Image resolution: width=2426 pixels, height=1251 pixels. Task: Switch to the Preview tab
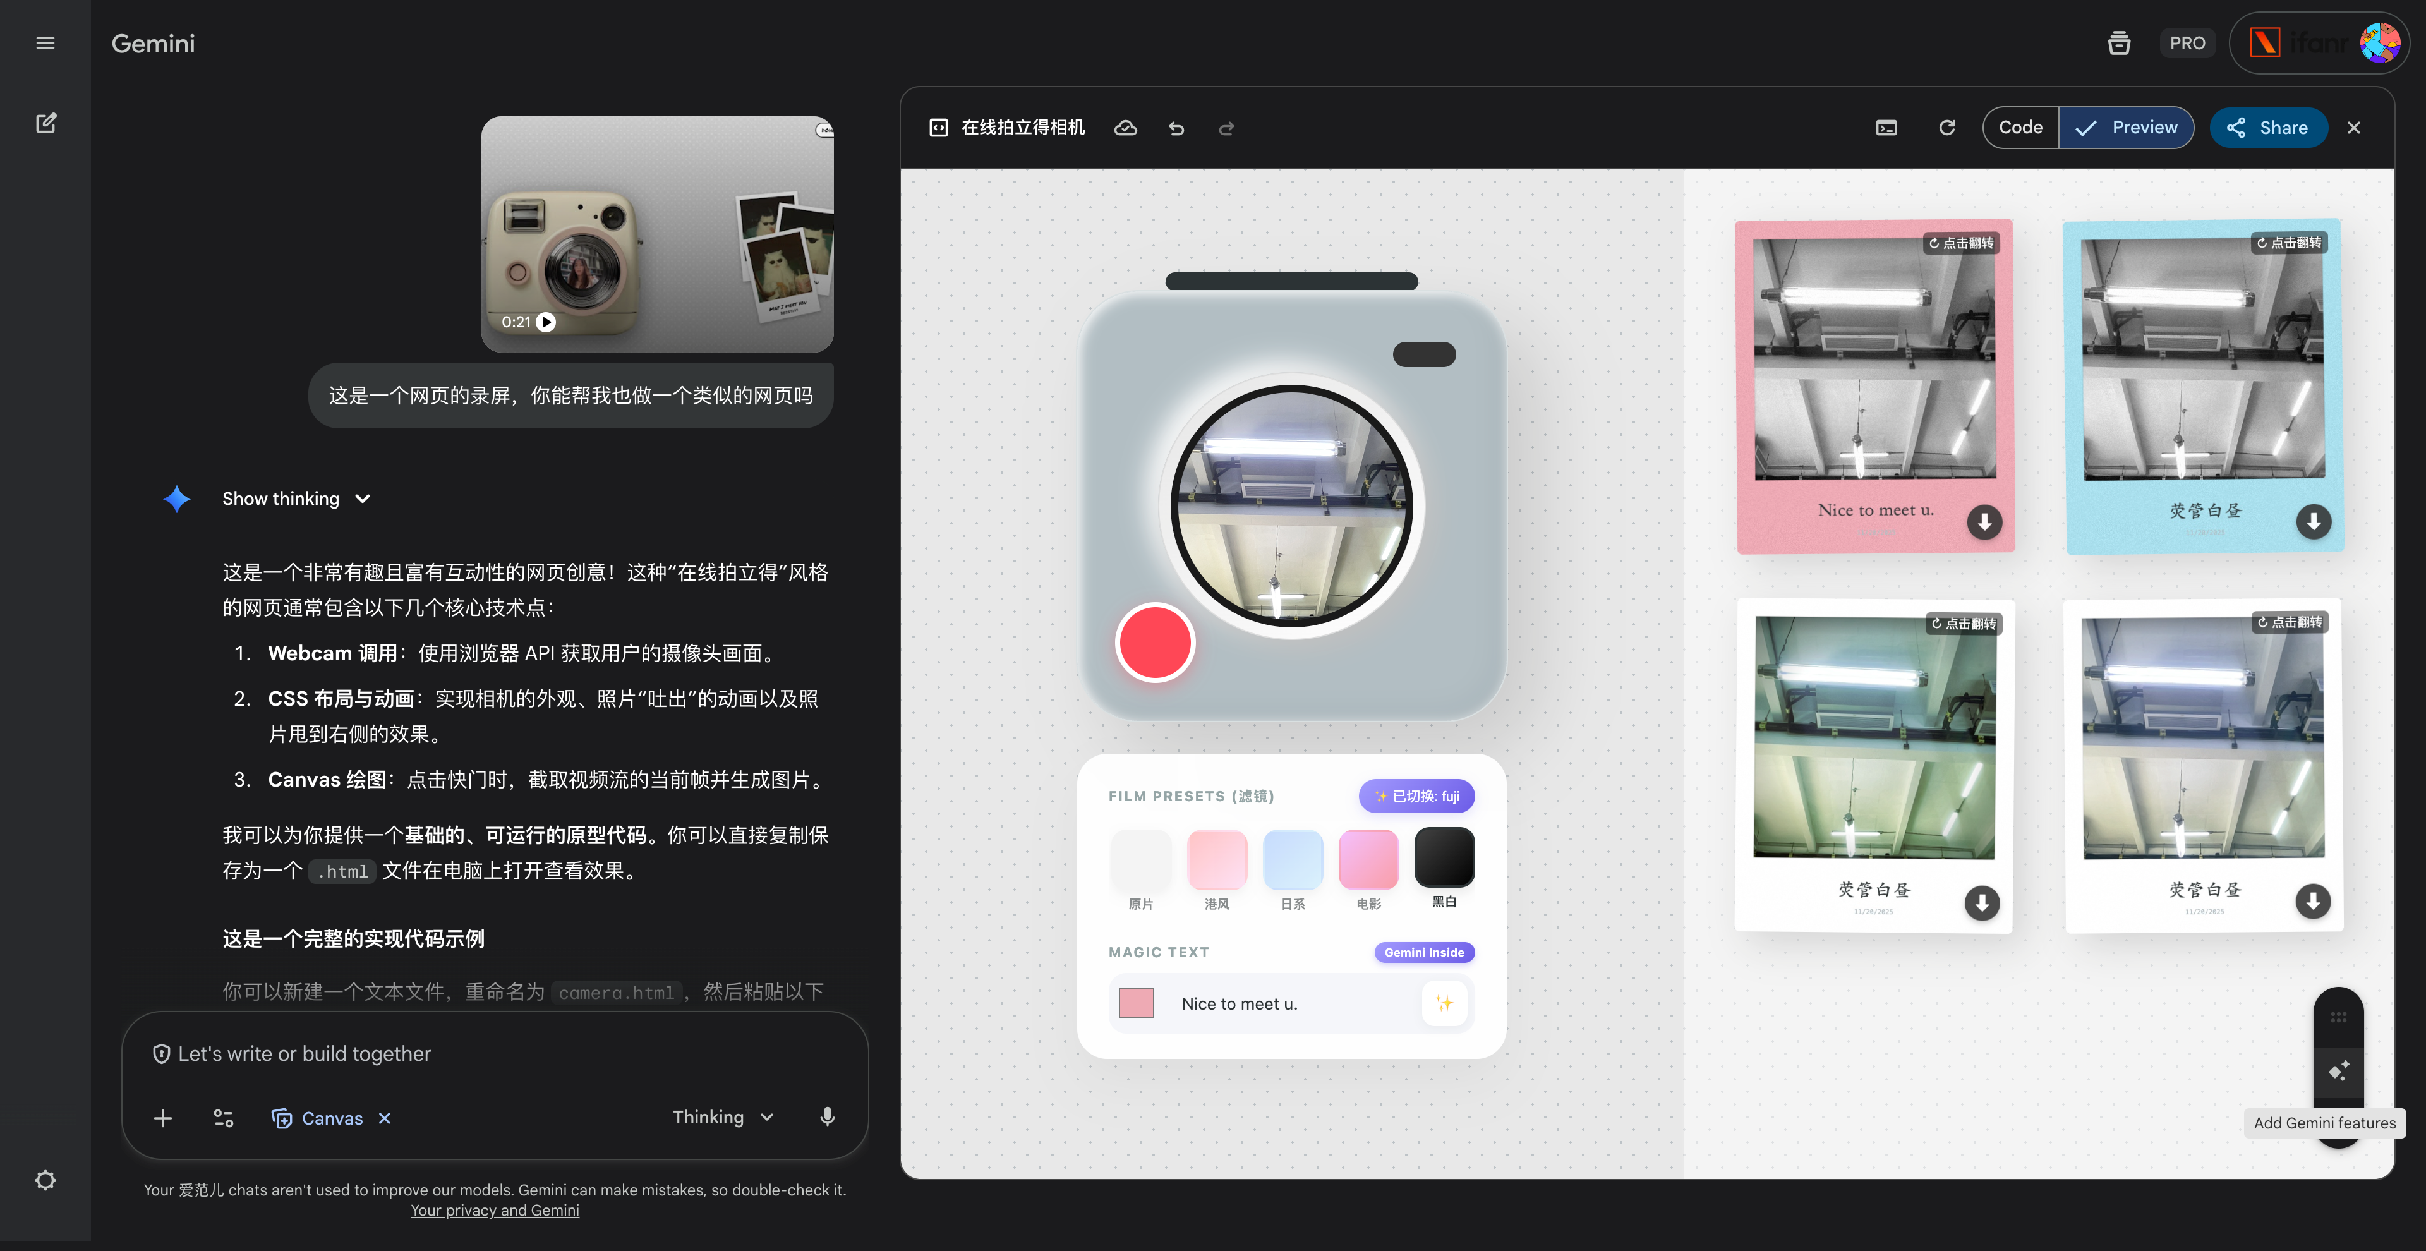[x=2127, y=127]
